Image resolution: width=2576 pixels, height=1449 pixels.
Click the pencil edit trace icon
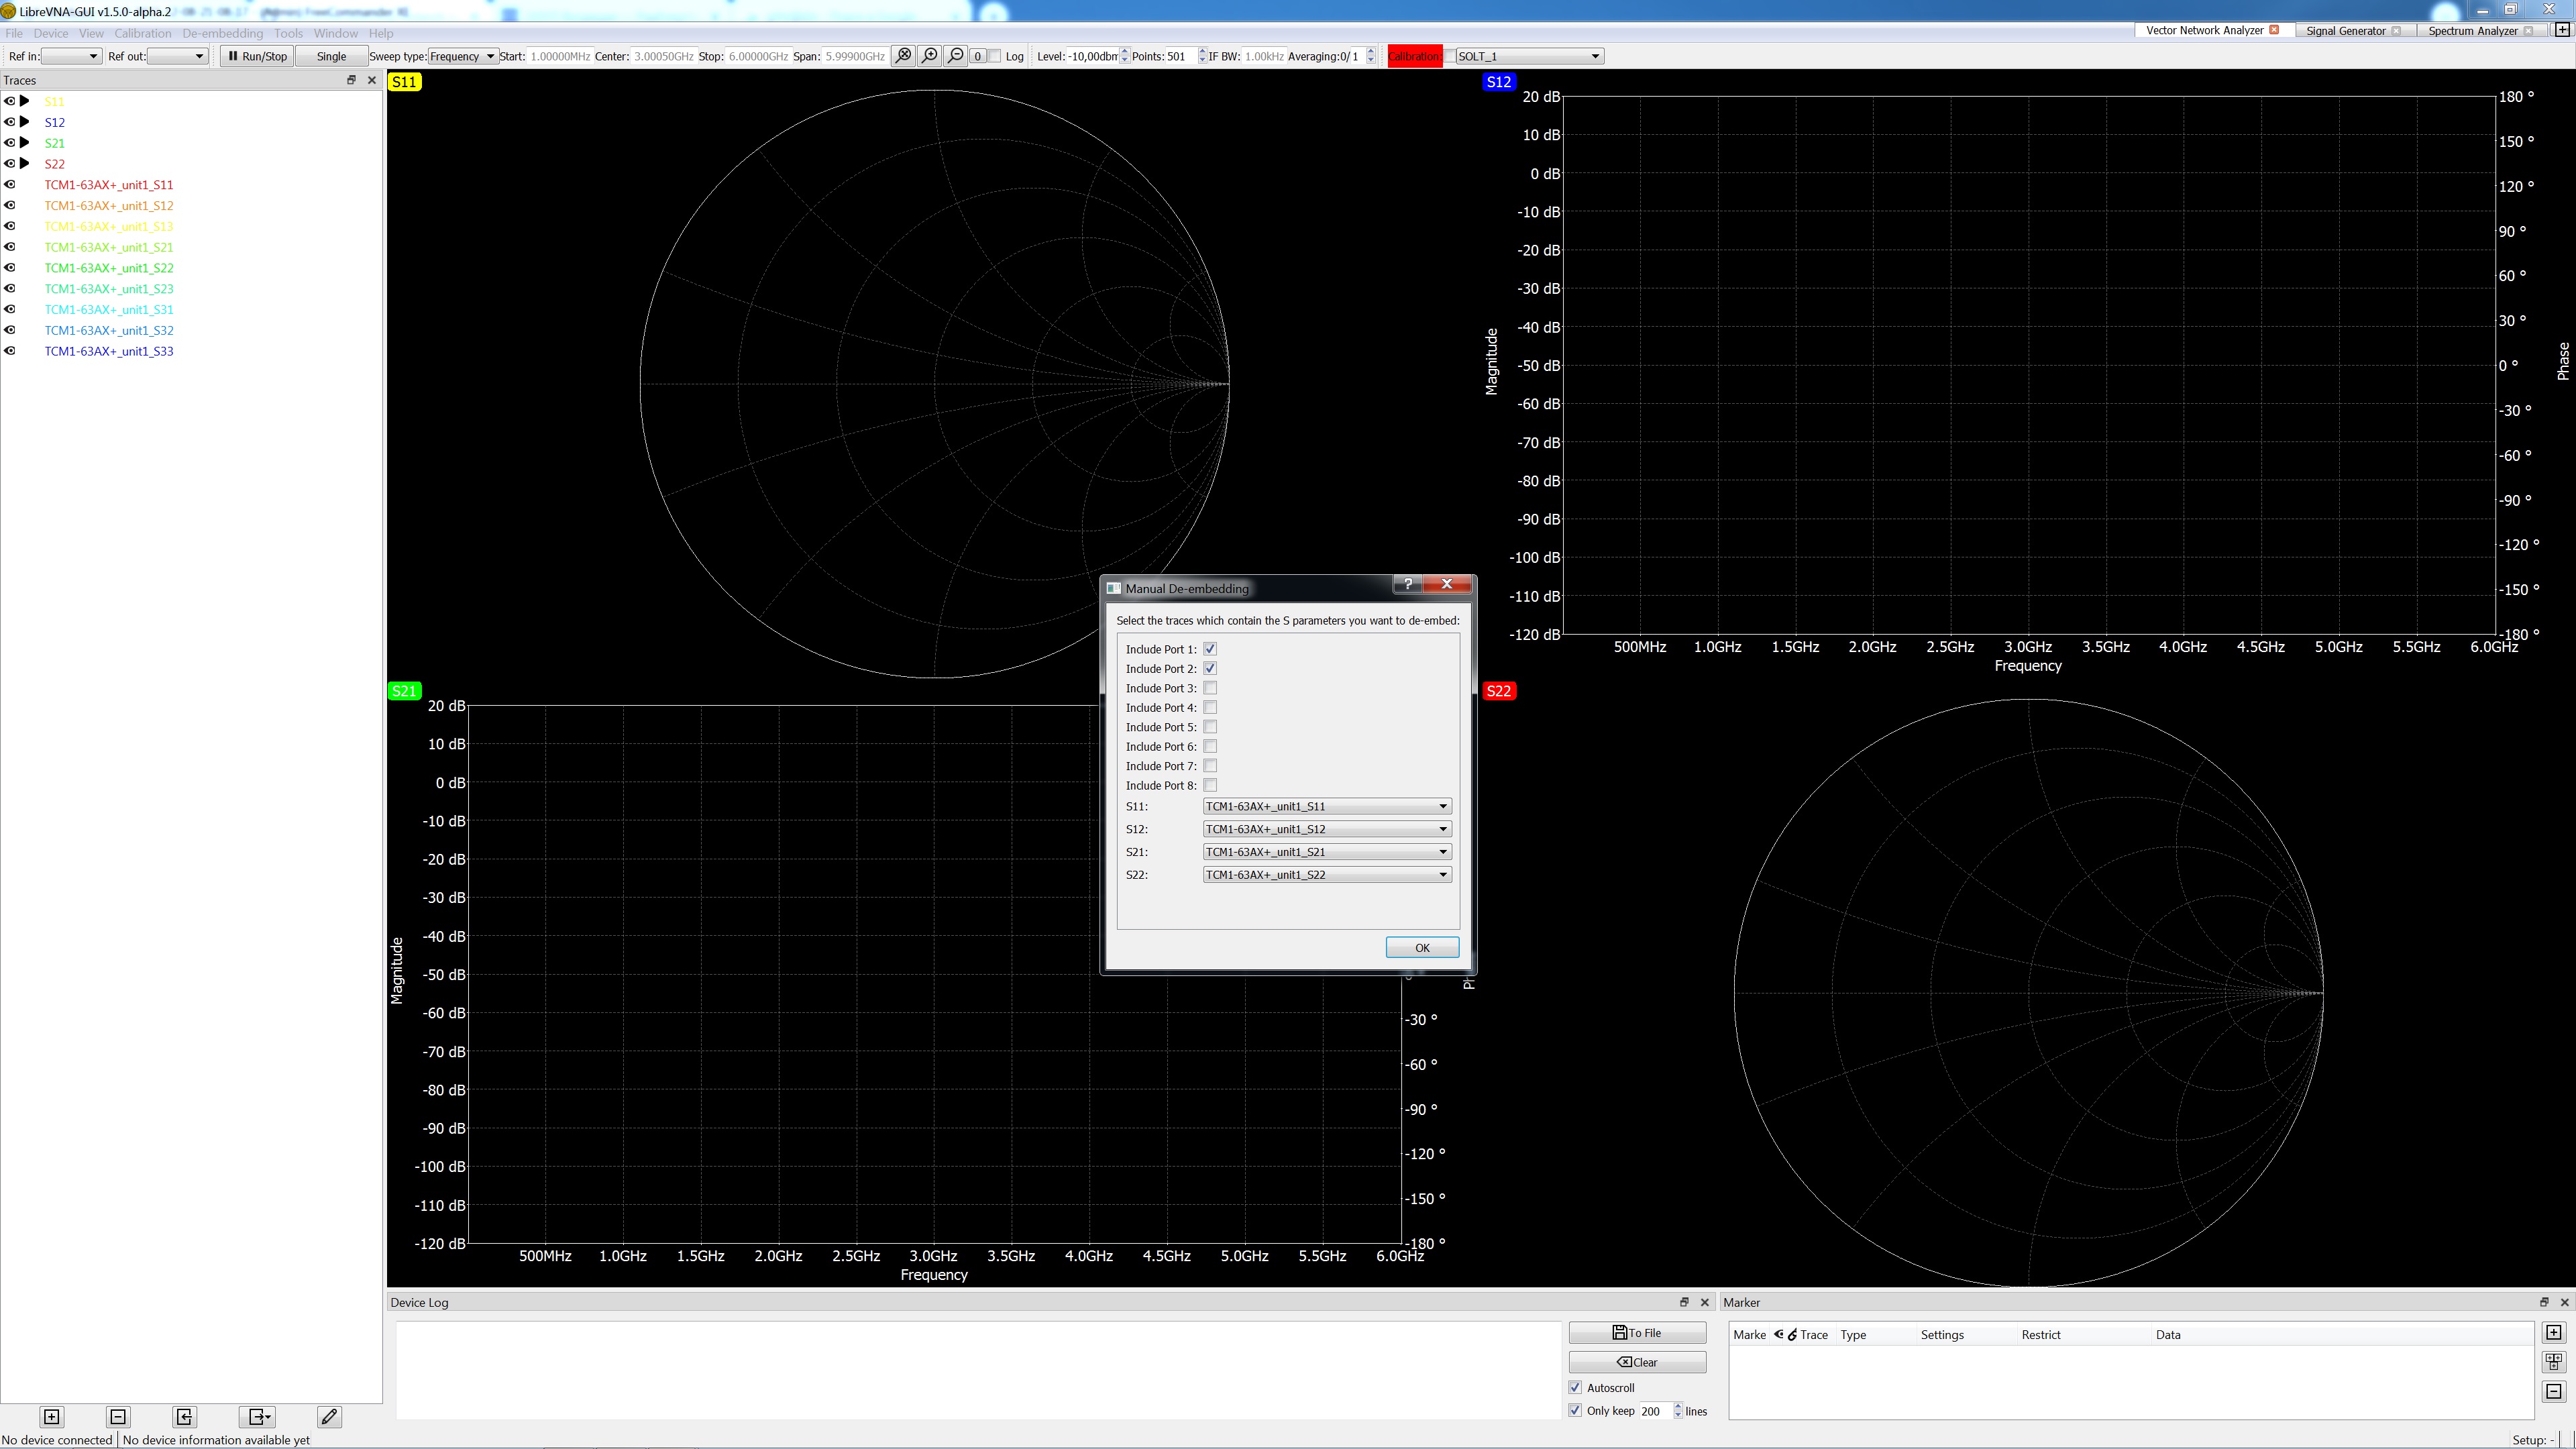click(x=329, y=1416)
